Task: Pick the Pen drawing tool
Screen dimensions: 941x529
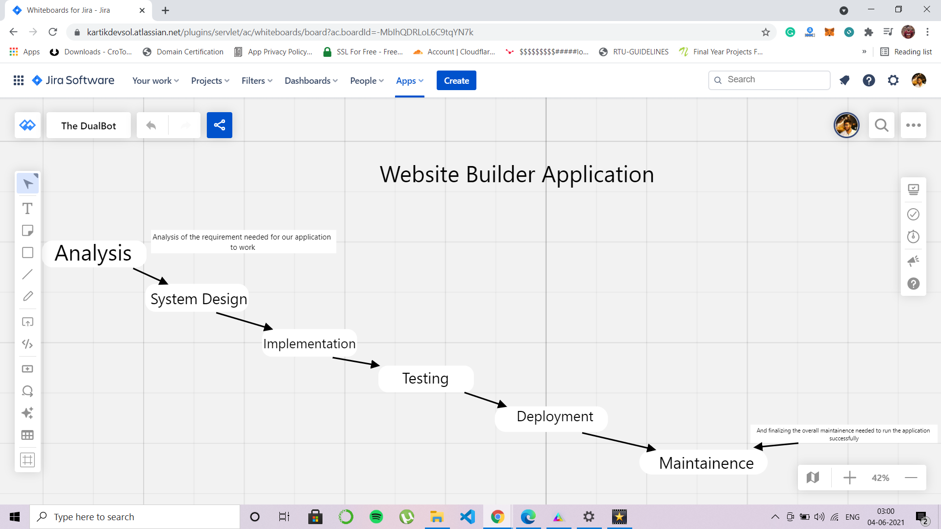Action: pos(27,296)
